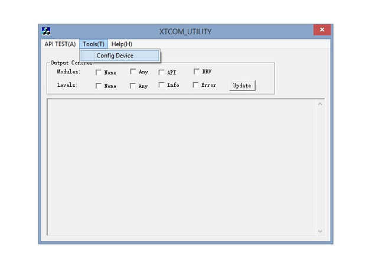The height and width of the screenshot is (279, 366).
Task: Check the Levels None checkbox
Action: (x=98, y=86)
